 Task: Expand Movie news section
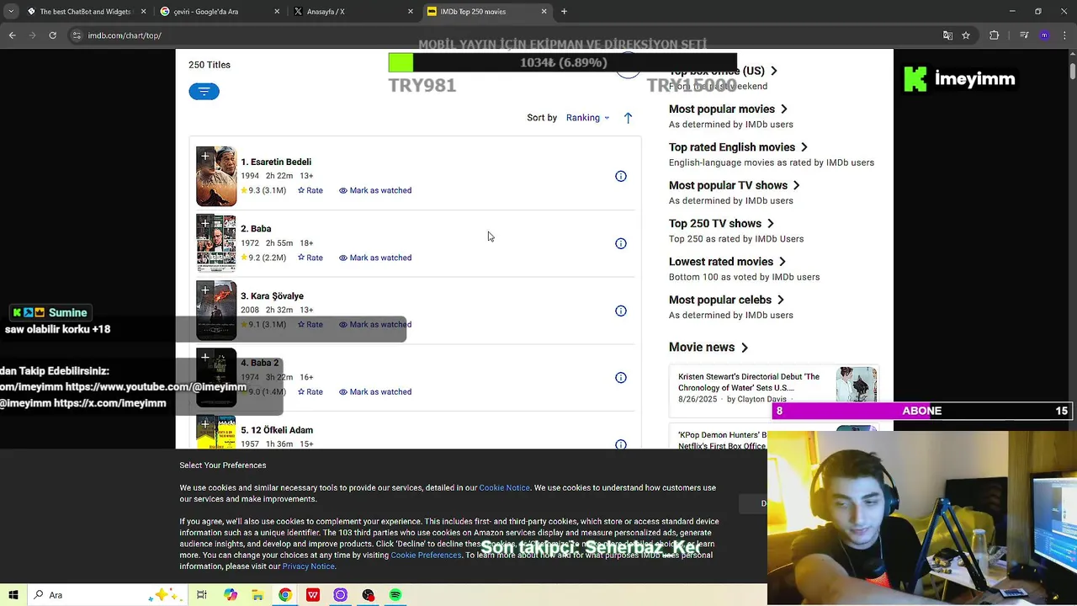click(x=708, y=347)
